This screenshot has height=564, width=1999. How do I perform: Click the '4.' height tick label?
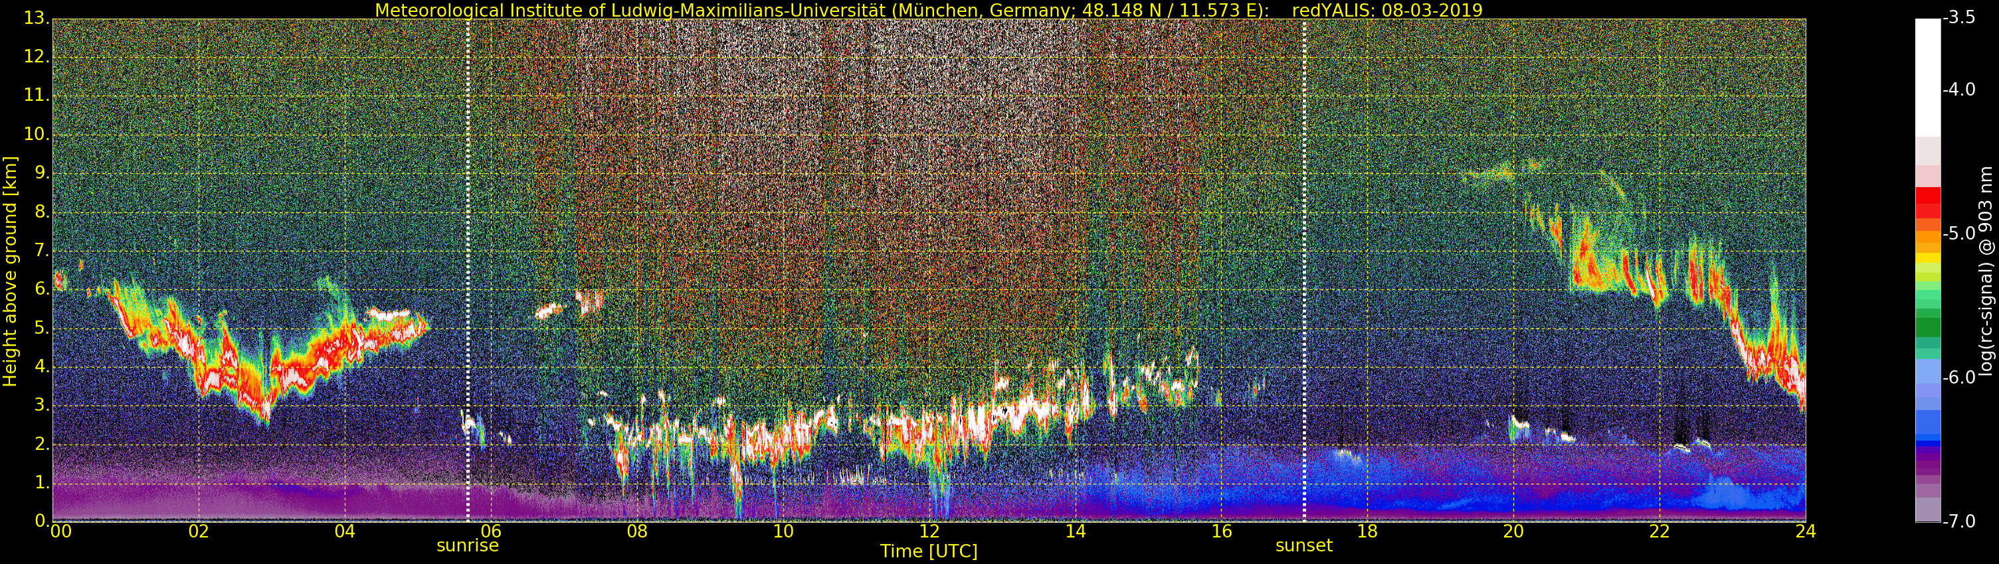coord(42,366)
